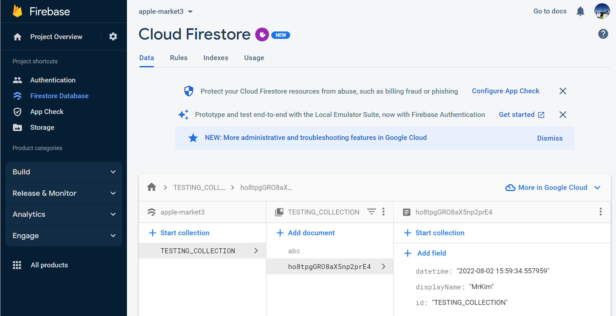Switch to the Usage tab
This screenshot has width=616, height=316.
(254, 58)
